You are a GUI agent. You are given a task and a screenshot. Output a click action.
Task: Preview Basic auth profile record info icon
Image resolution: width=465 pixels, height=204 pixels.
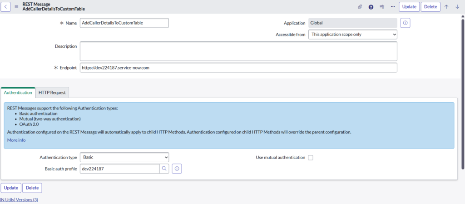click(177, 169)
